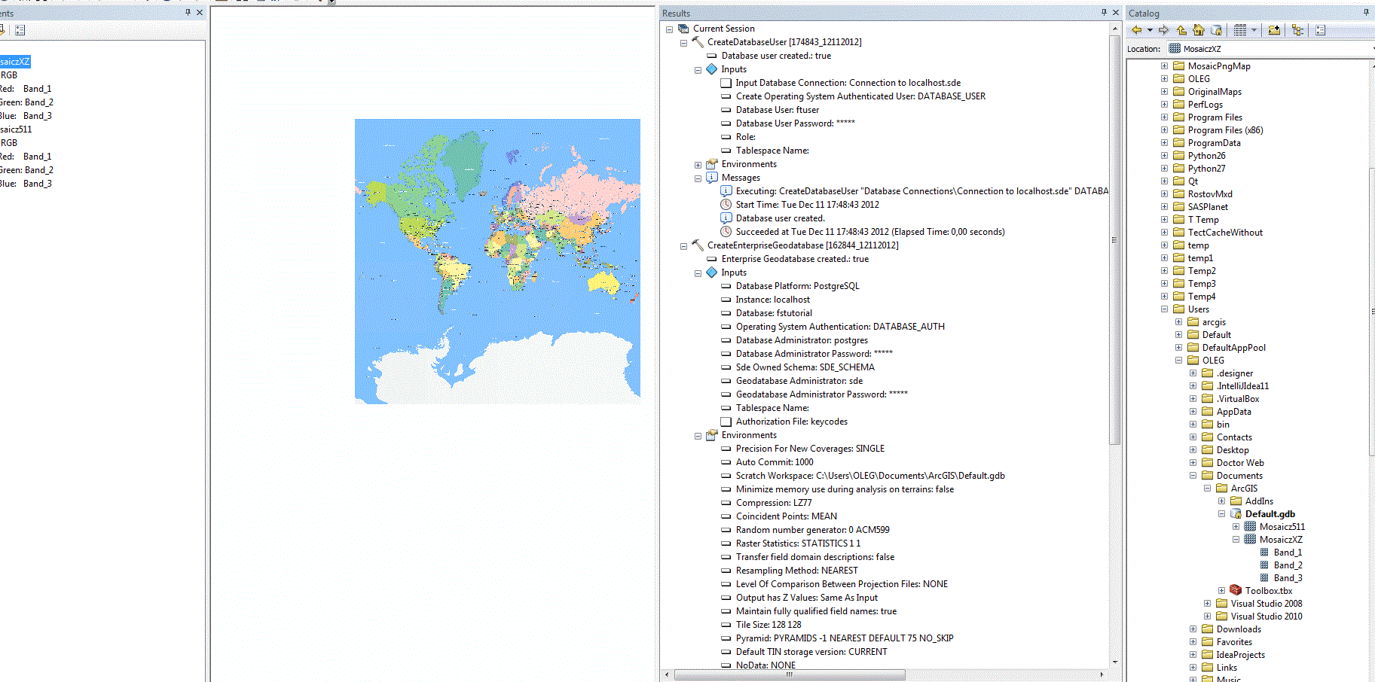Click the world map raster in the map view

(497, 261)
